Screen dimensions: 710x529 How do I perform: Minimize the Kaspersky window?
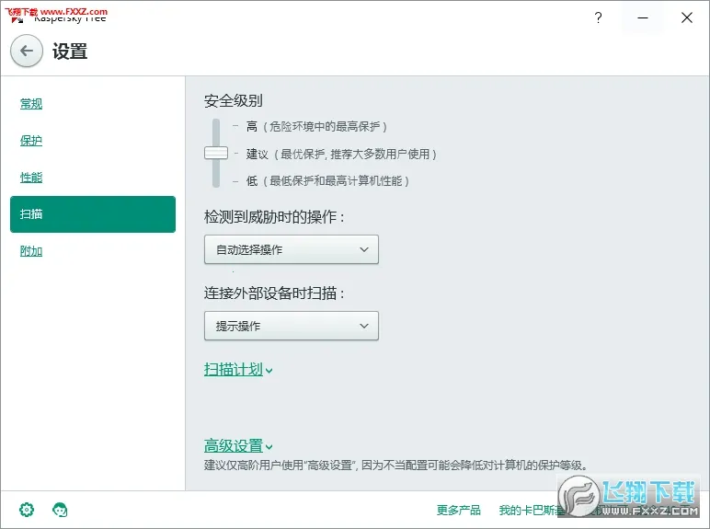tap(642, 17)
